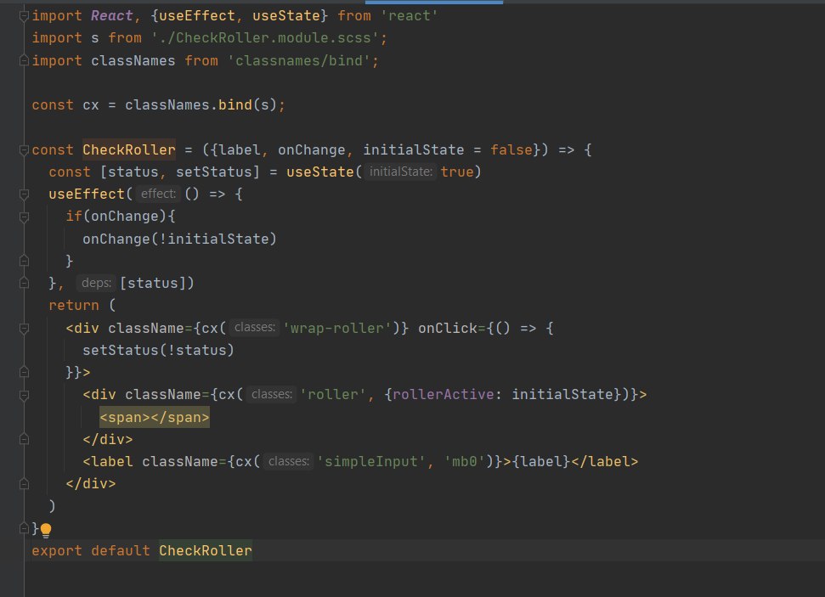
Task: Click 'const cx' variable name 'cx'
Action: pyautogui.click(x=91, y=104)
